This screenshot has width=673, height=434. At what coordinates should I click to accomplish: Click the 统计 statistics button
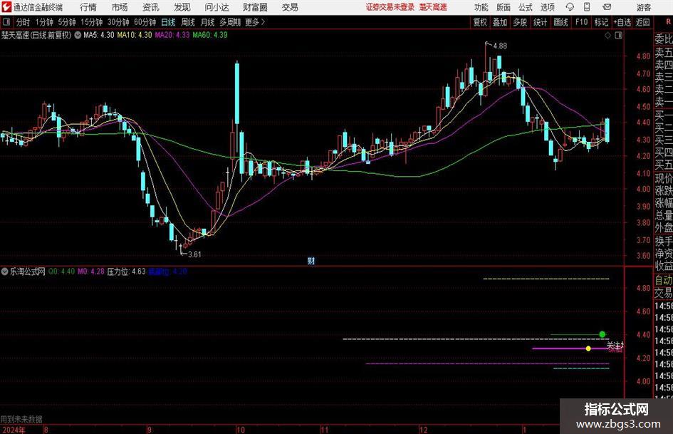(540, 22)
